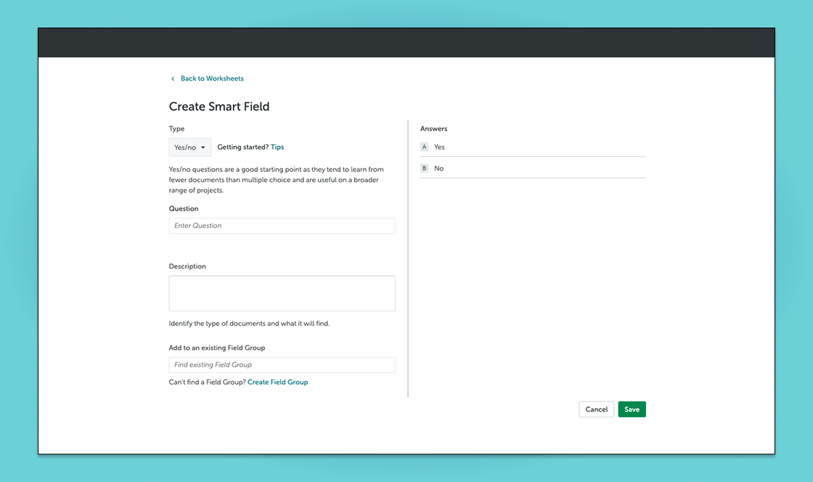Click the Answers section heading
The image size is (813, 482).
tap(433, 128)
